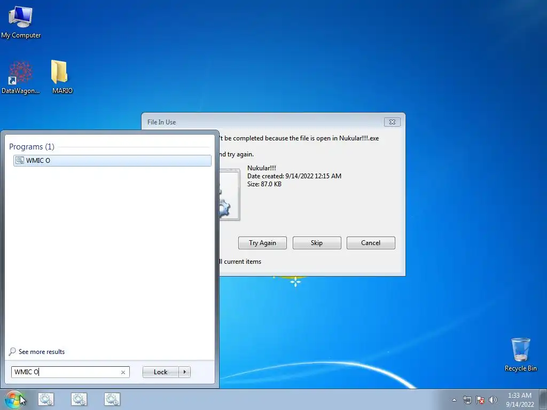Click the See more results link
This screenshot has height=410, width=547.
point(42,352)
